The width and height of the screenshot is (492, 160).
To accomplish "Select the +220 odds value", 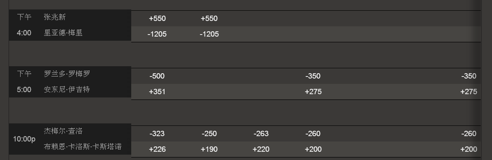I will [261, 150].
